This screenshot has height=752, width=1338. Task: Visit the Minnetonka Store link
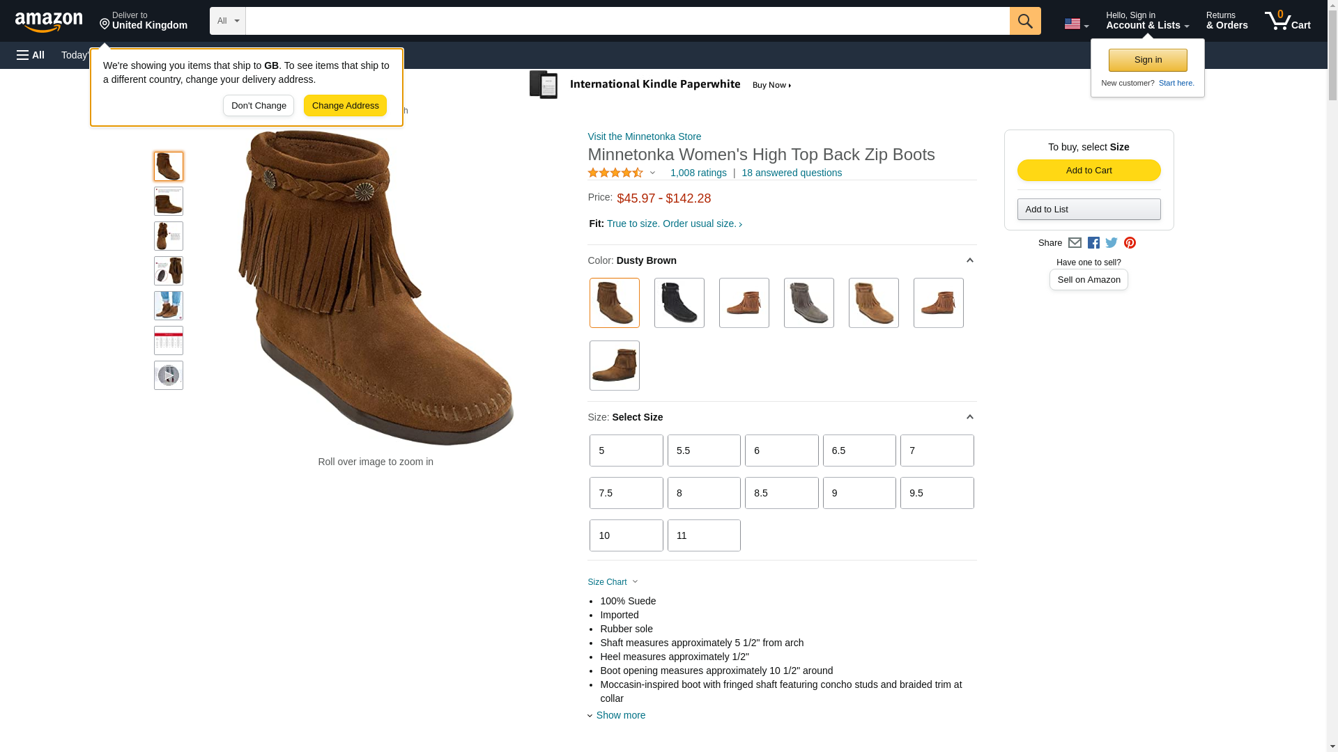[644, 136]
